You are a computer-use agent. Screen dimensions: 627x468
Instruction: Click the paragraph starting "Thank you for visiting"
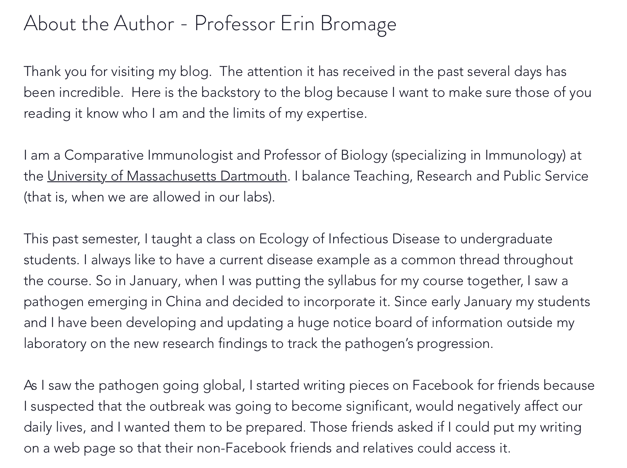(x=308, y=92)
